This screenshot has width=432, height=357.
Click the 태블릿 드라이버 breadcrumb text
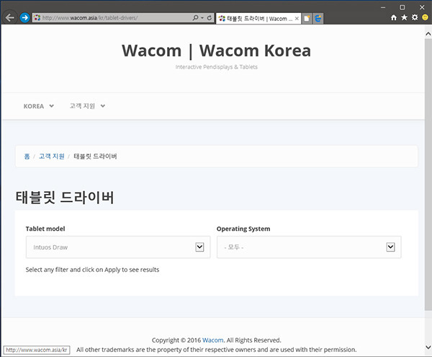(95, 157)
